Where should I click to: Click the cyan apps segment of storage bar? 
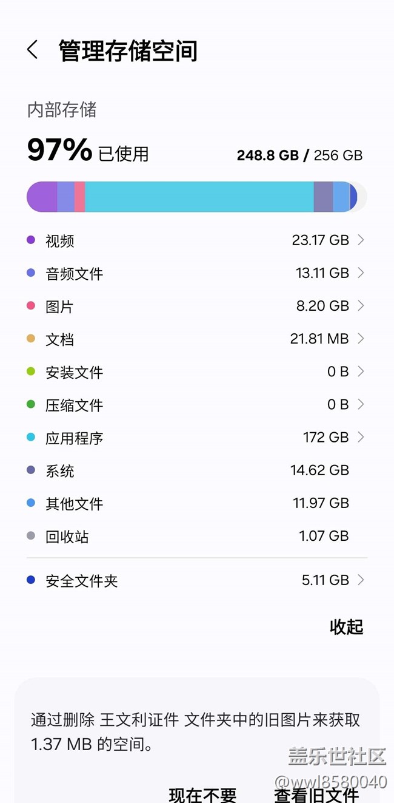pyautogui.click(x=199, y=197)
